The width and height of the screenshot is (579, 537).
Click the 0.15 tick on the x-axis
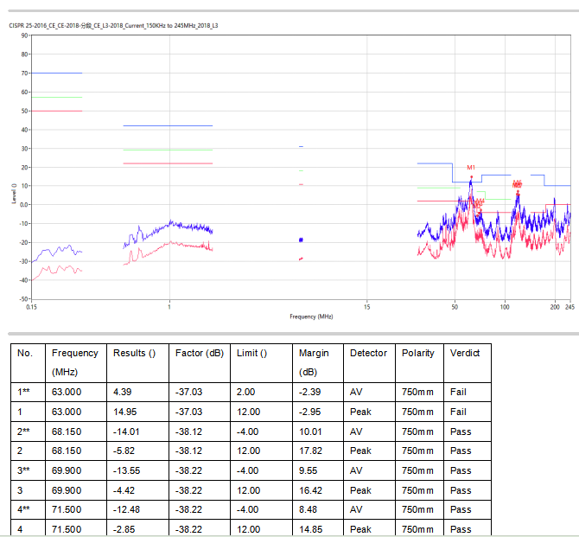click(x=31, y=307)
